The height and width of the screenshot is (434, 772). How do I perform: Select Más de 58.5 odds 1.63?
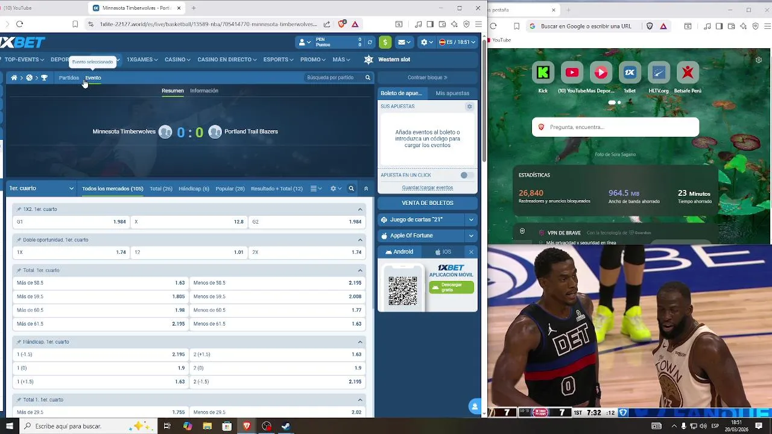tap(100, 283)
